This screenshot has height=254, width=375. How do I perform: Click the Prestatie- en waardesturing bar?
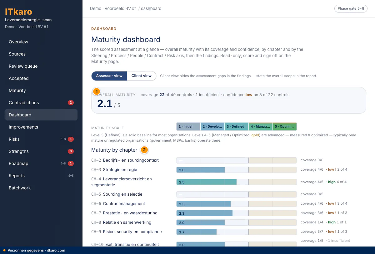237,213
